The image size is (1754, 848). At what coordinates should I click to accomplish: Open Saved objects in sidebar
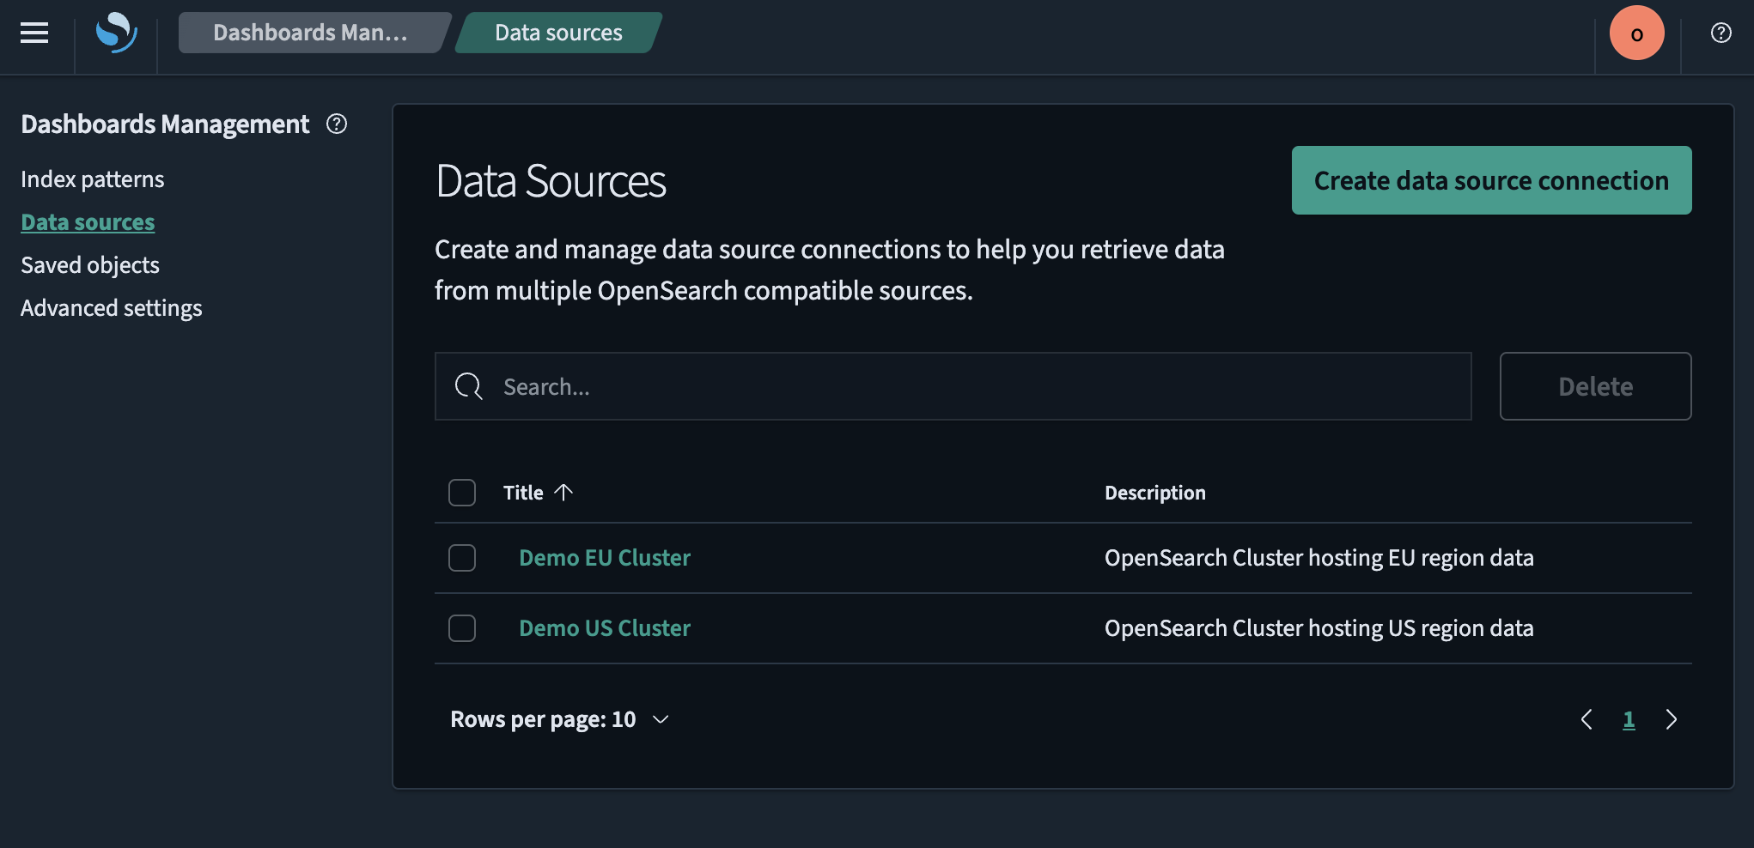(90, 265)
